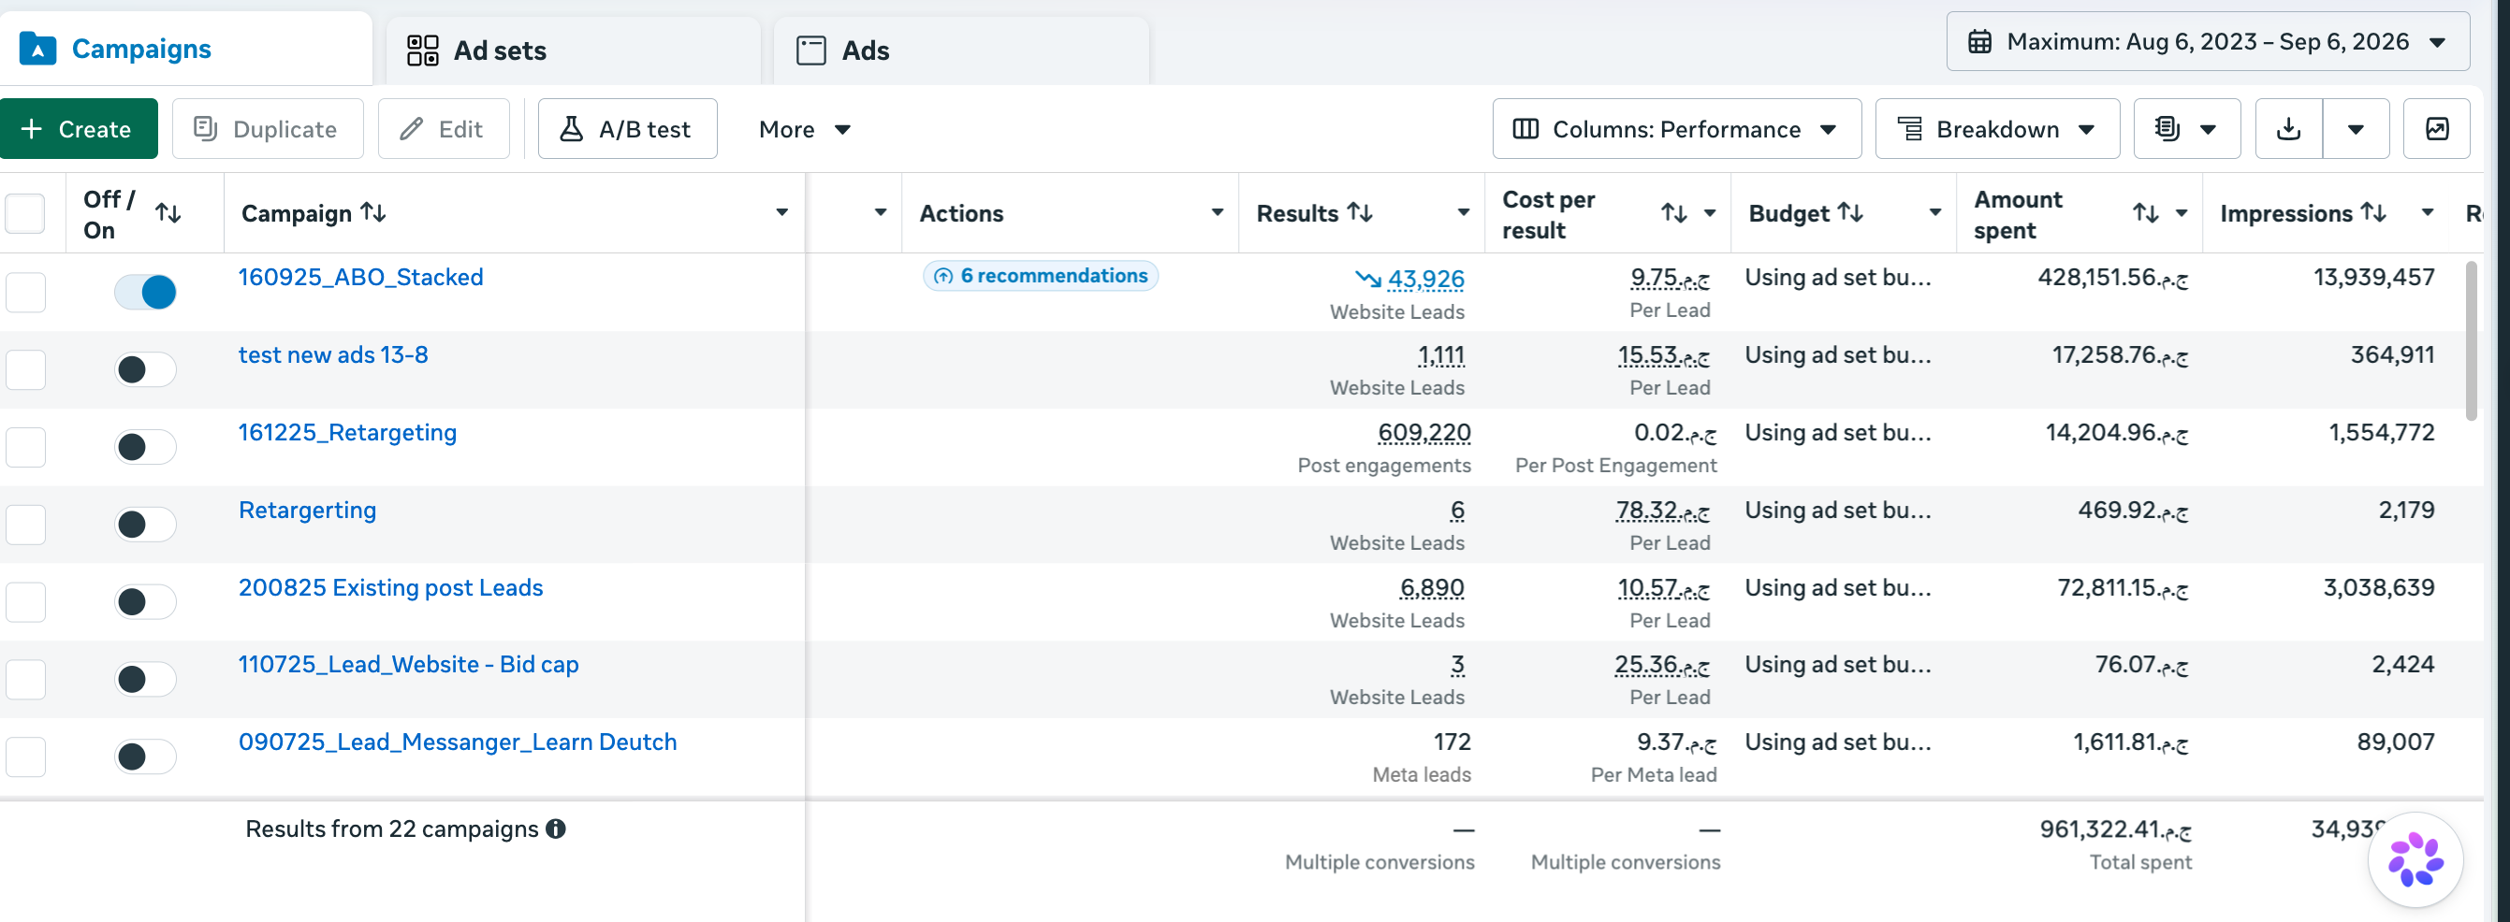Switch on the Retargerting campaign
Screen dimensions: 2510x922
tap(145, 524)
